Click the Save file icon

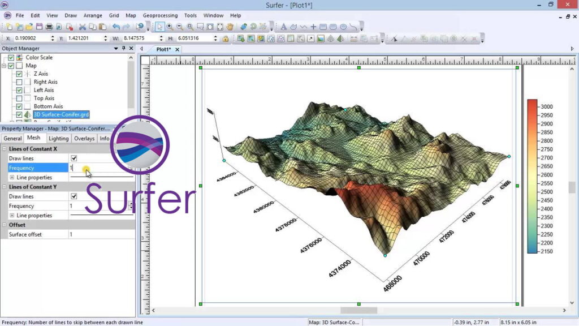point(39,27)
